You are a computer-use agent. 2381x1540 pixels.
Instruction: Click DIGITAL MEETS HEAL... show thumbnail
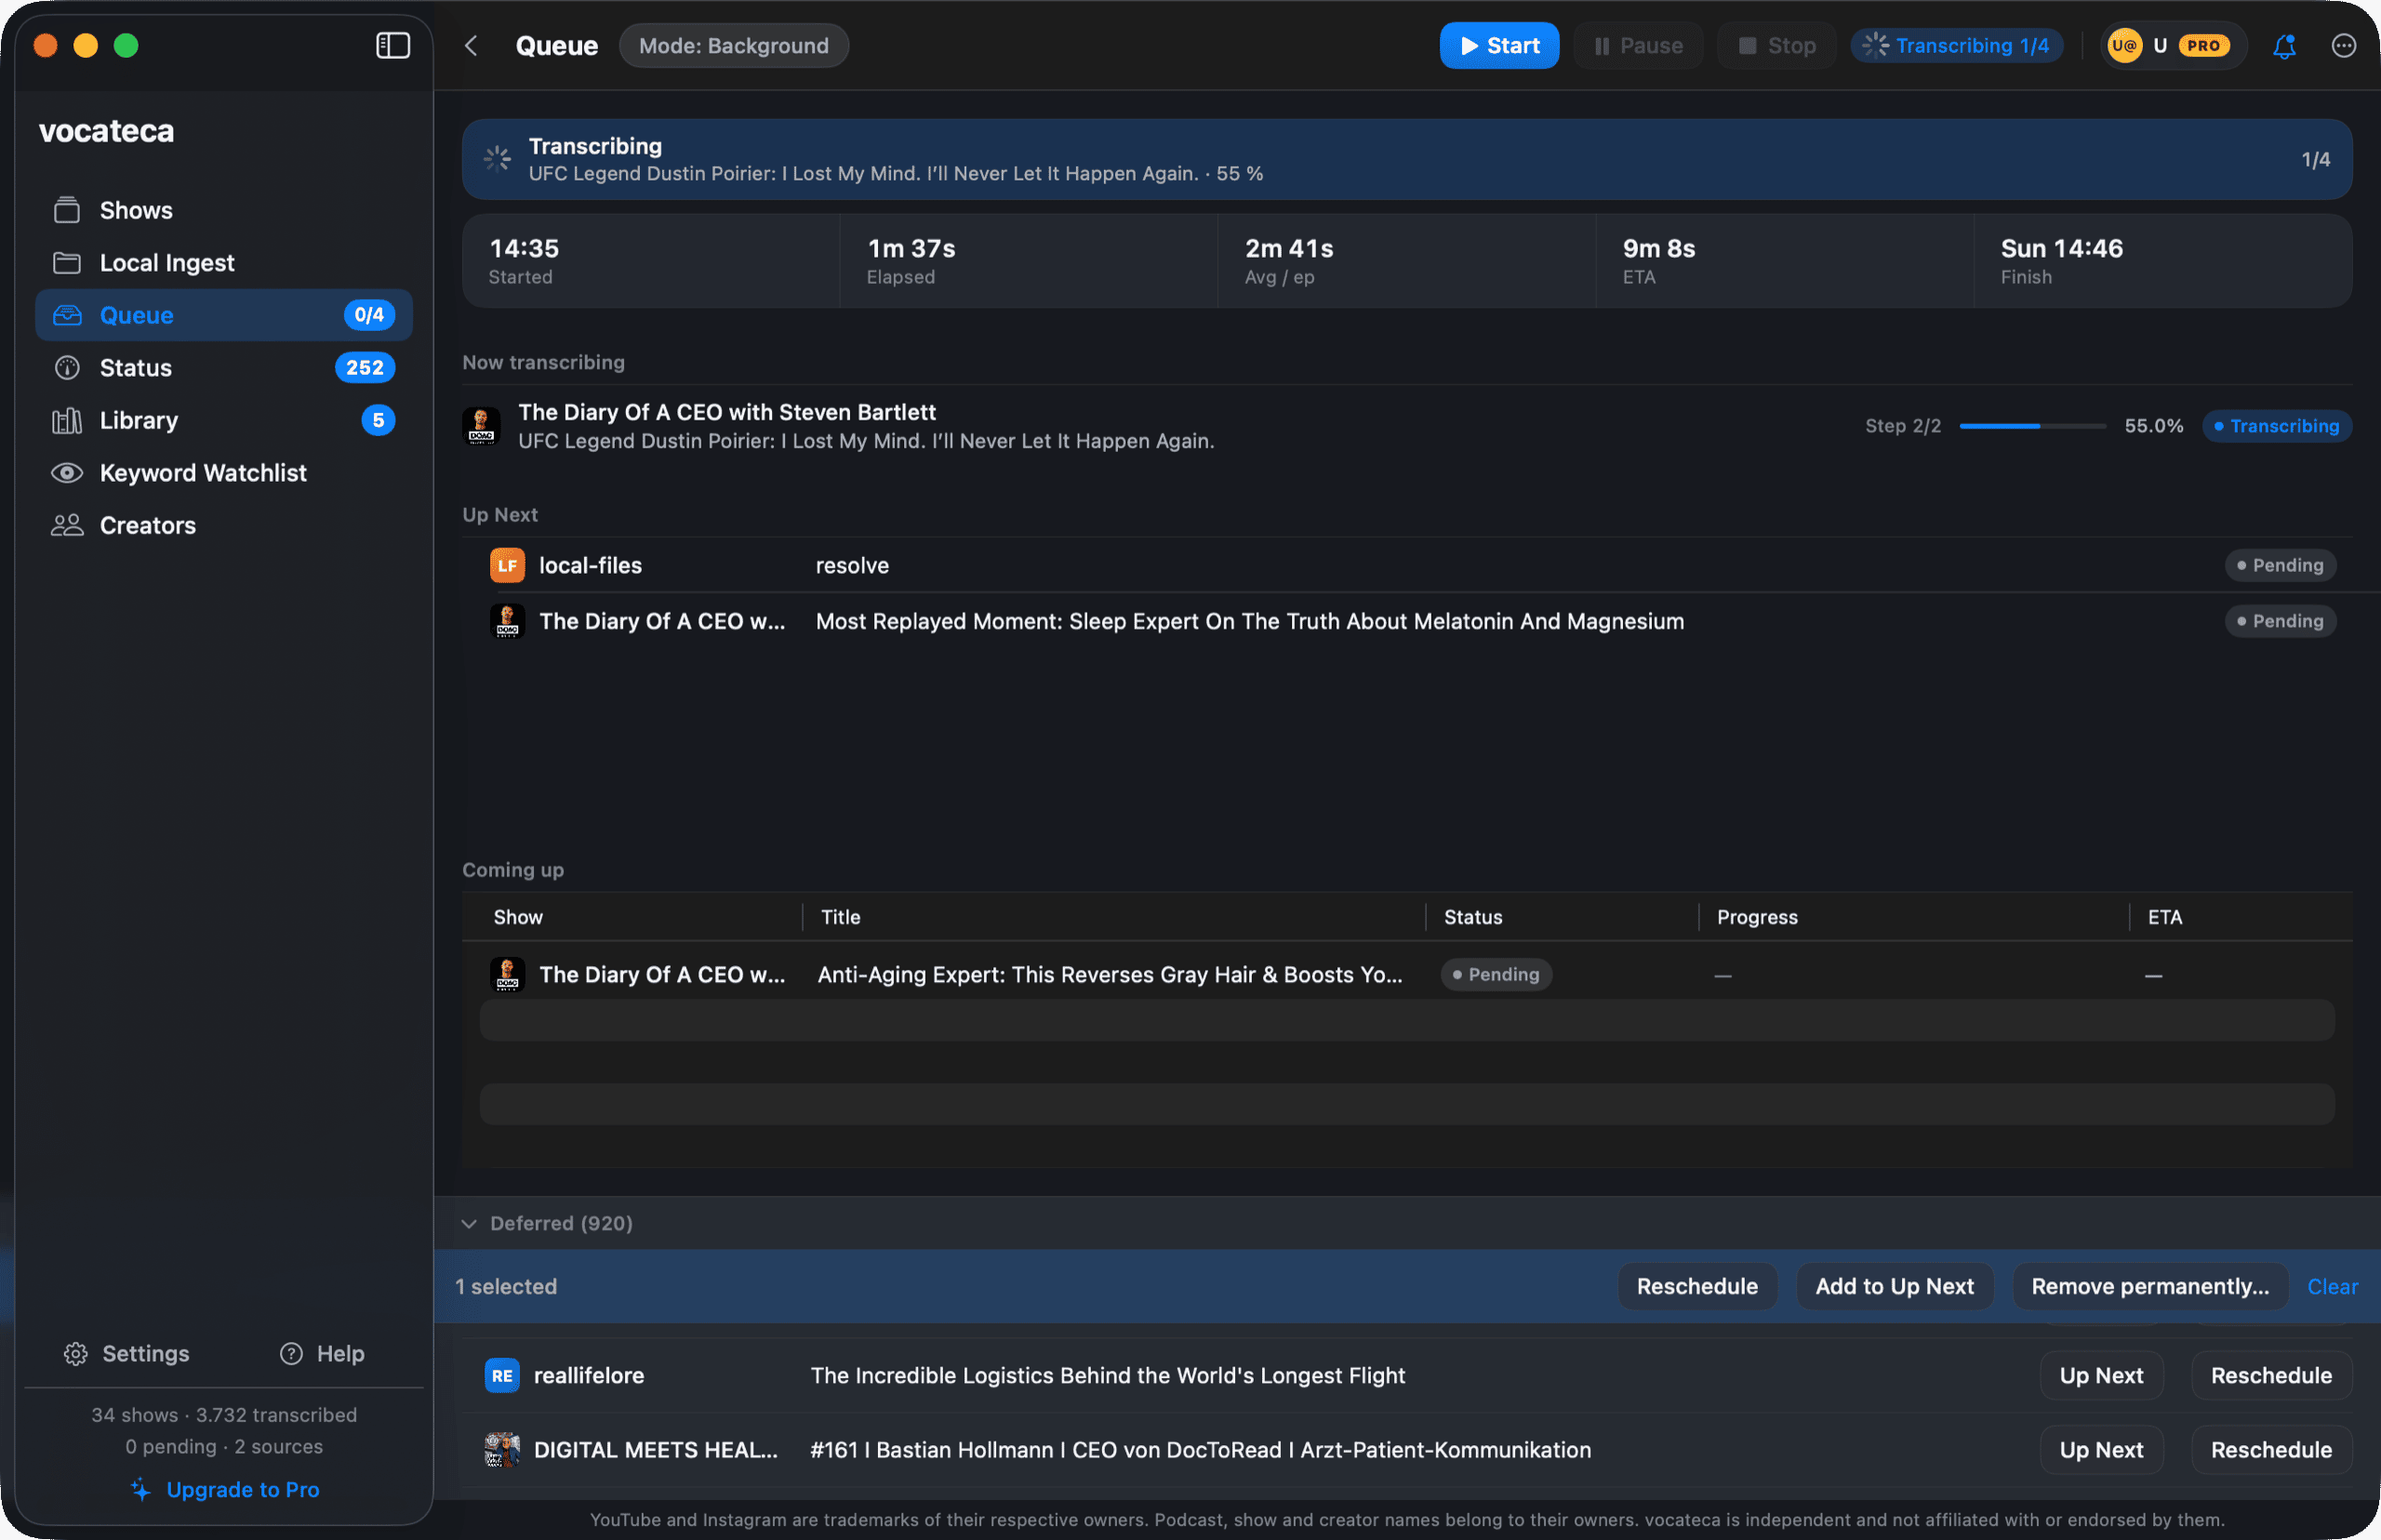click(x=502, y=1449)
